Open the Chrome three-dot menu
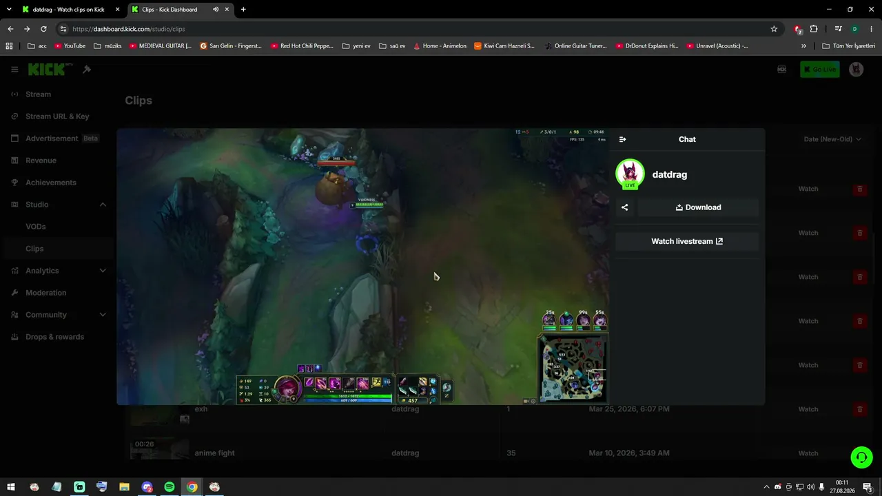This screenshot has height=496, width=882. [x=872, y=29]
